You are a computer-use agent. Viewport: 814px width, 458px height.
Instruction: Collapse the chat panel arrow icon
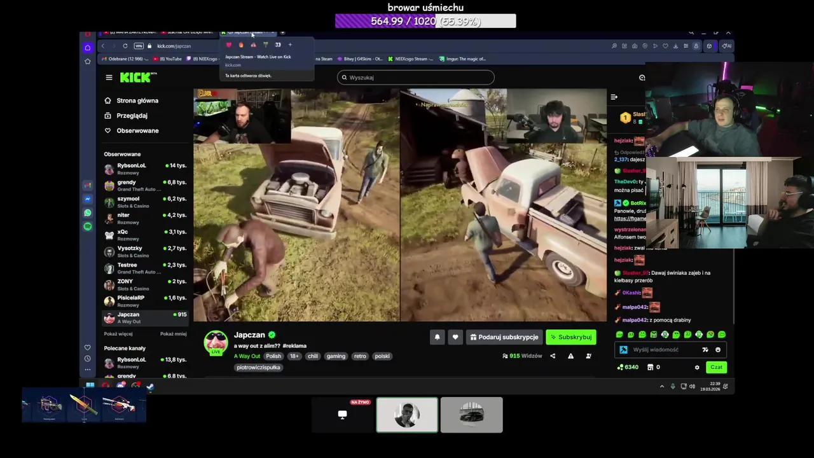coord(614,97)
